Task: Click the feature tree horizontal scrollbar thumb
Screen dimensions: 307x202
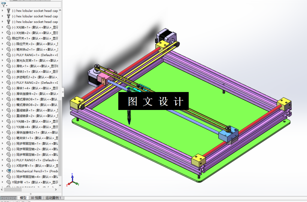Action: [x=13, y=189]
